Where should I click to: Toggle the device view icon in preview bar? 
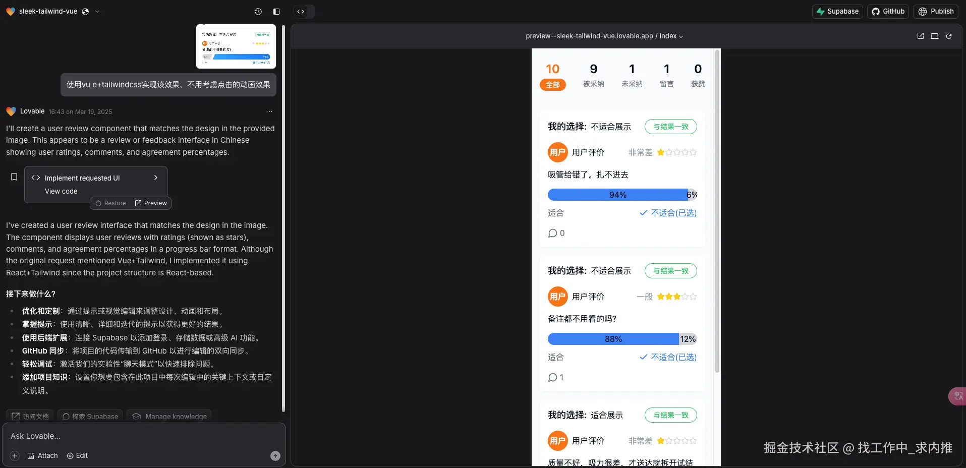(935, 36)
